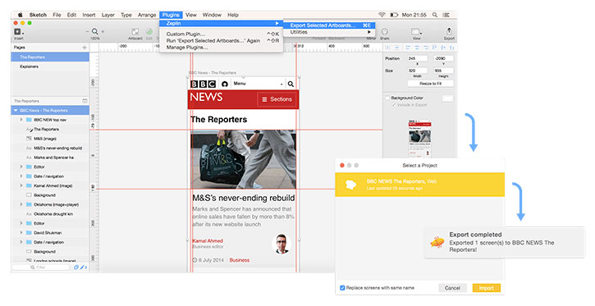
Task: Open the Arrange menu
Action: (147, 15)
